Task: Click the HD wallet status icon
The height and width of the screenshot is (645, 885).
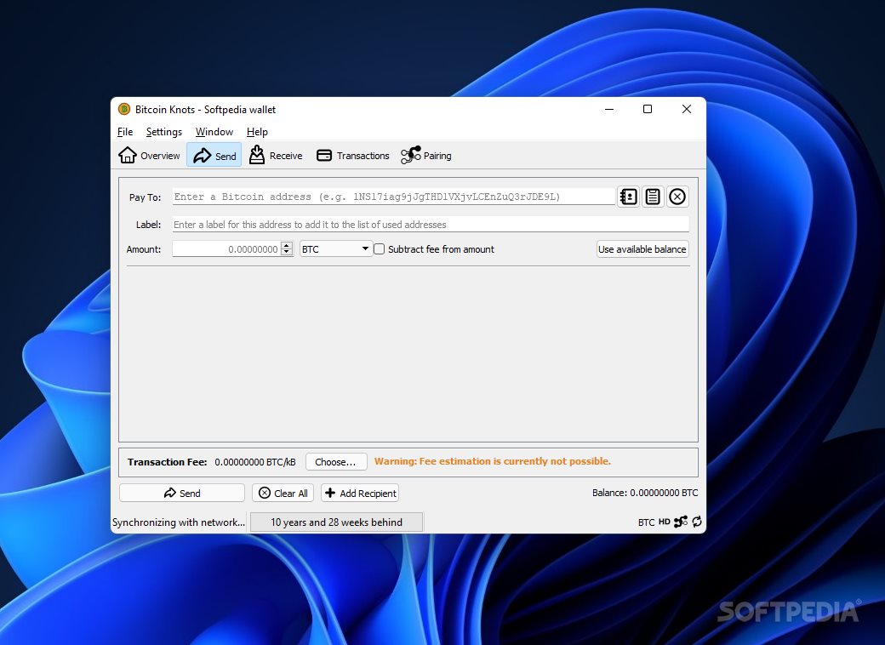Action: (x=665, y=522)
